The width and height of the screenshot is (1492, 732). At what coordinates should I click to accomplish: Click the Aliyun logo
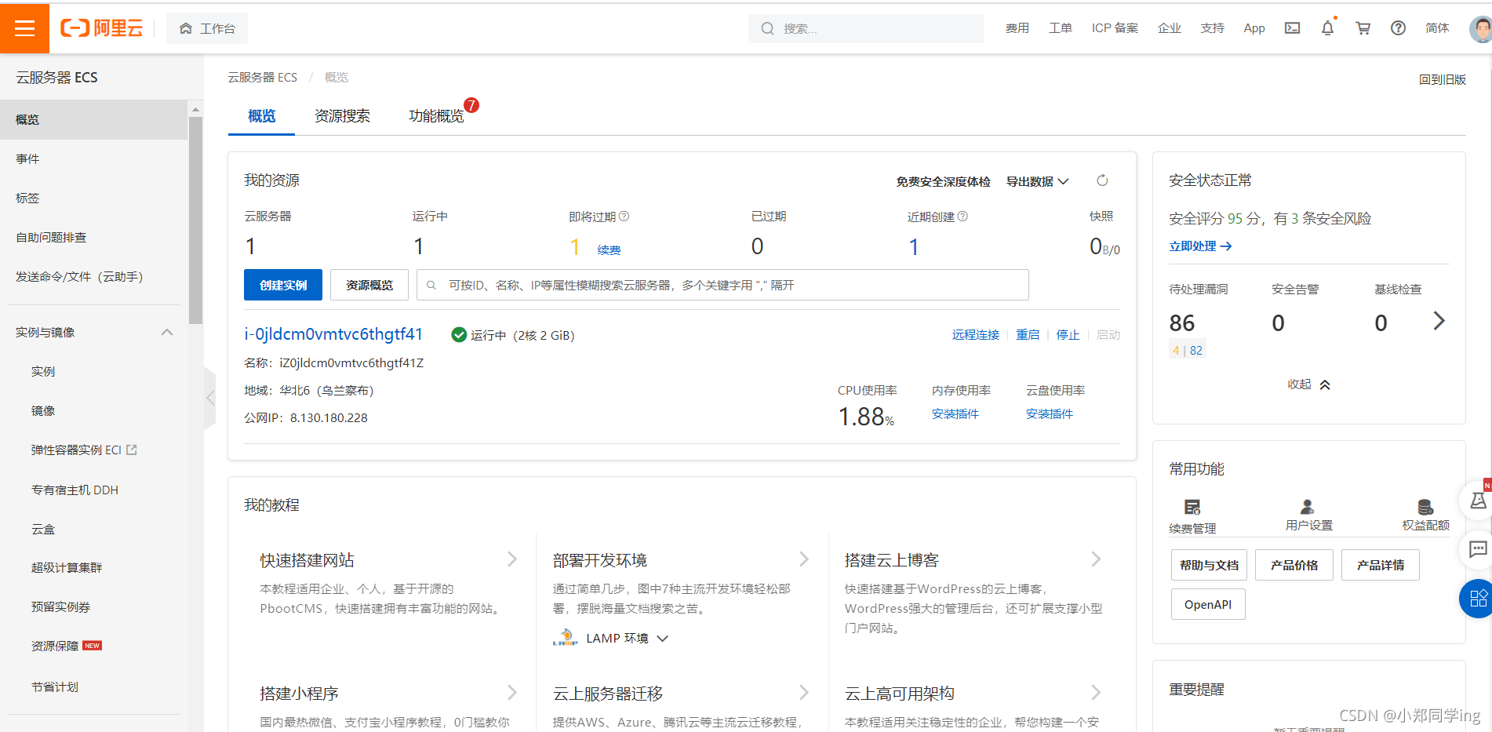[102, 28]
